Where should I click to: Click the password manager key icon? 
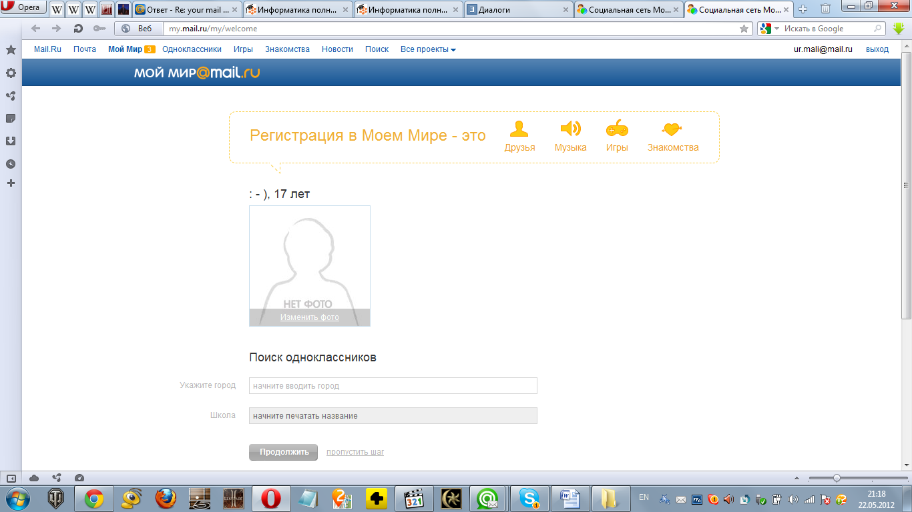pyautogui.click(x=99, y=29)
